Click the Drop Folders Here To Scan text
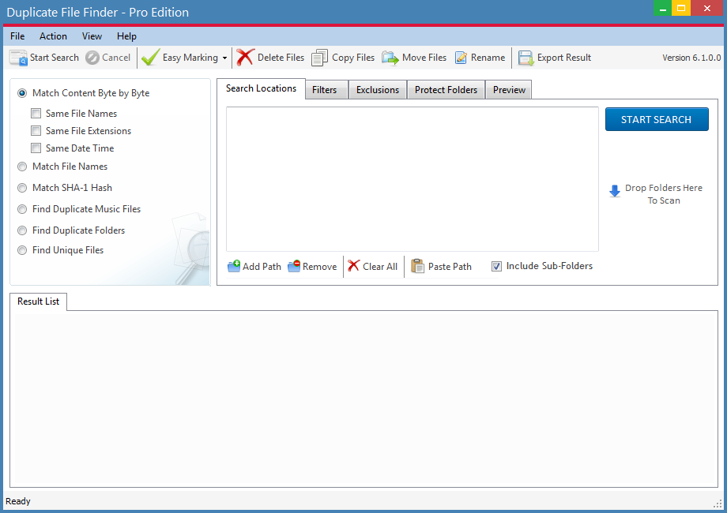727x513 pixels. [664, 194]
